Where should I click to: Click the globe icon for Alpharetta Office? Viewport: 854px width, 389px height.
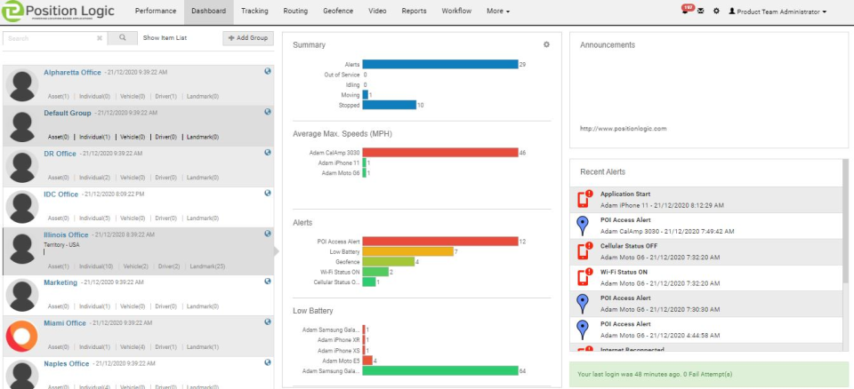coord(268,71)
